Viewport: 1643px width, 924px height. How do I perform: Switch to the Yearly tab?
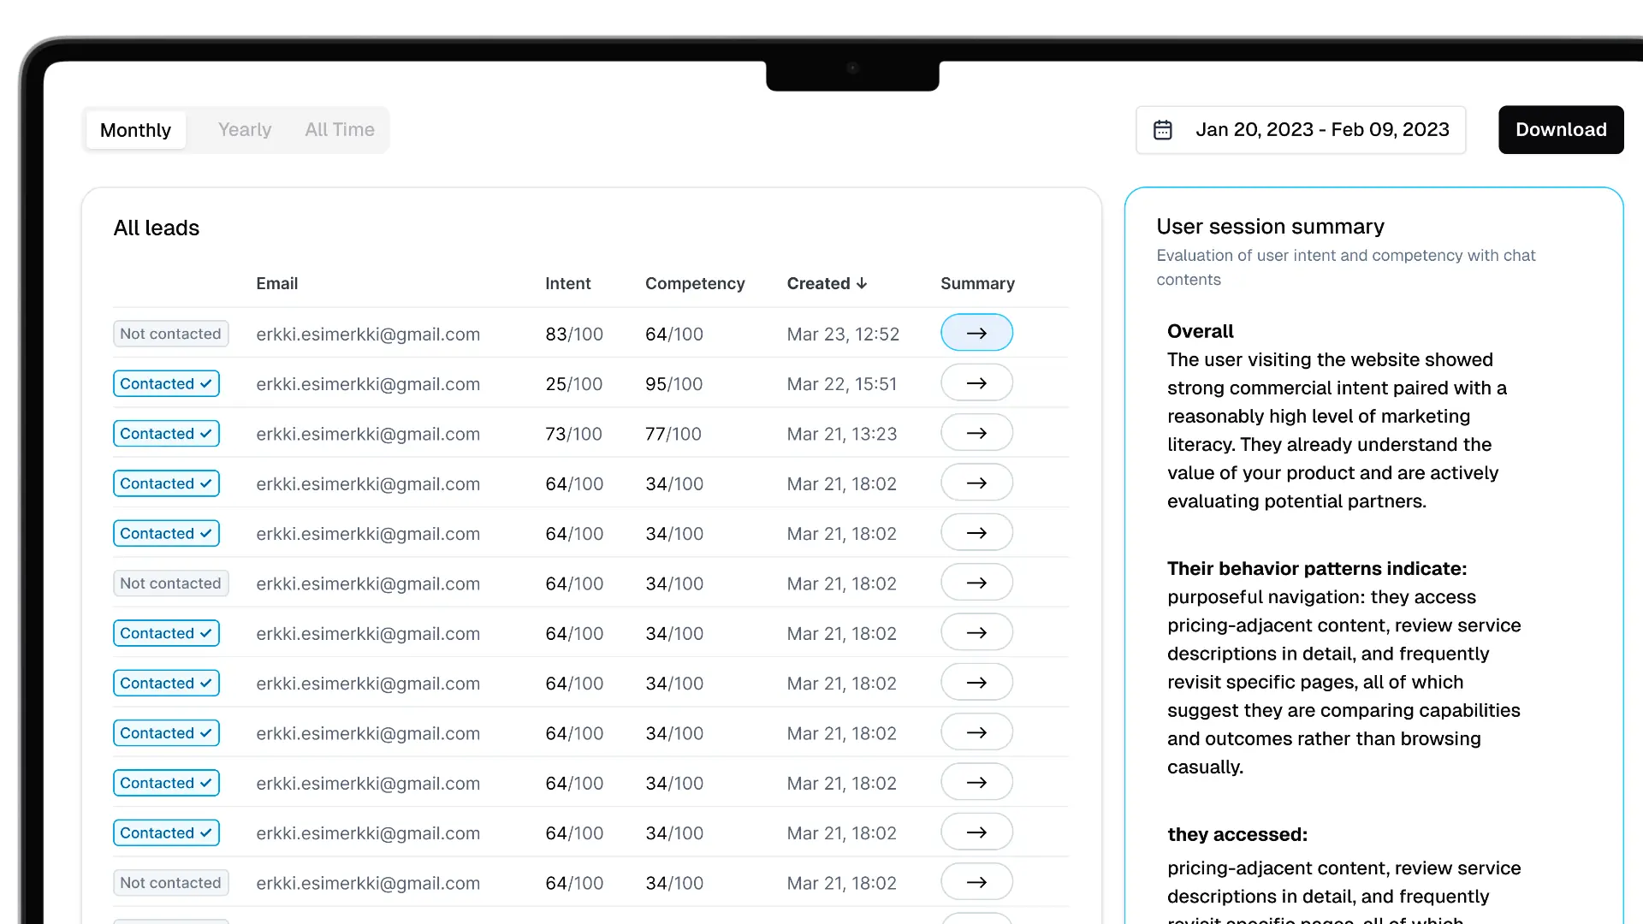pyautogui.click(x=245, y=130)
